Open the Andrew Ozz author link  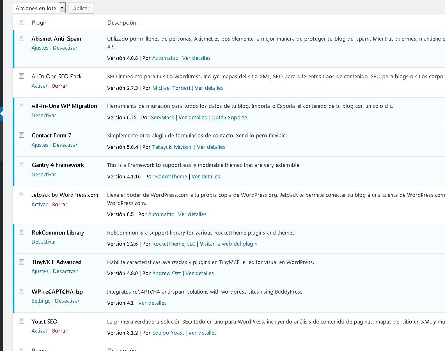[167, 273]
